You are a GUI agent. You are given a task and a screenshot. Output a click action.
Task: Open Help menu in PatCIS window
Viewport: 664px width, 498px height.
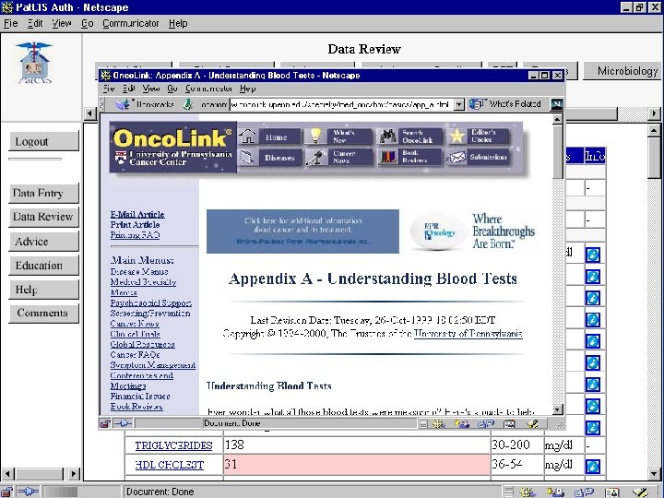tap(178, 24)
